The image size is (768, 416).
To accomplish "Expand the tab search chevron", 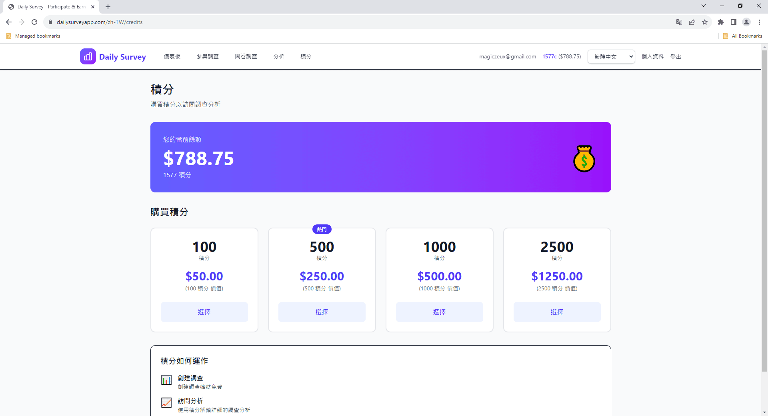I will tap(703, 6).
